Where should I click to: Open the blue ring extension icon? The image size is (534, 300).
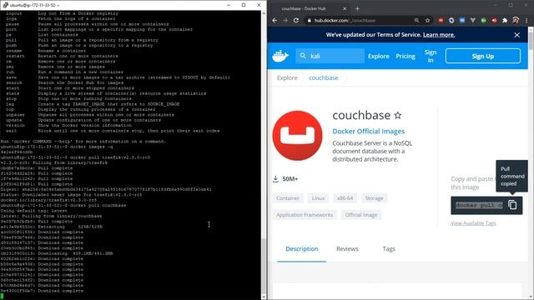[x=451, y=20]
